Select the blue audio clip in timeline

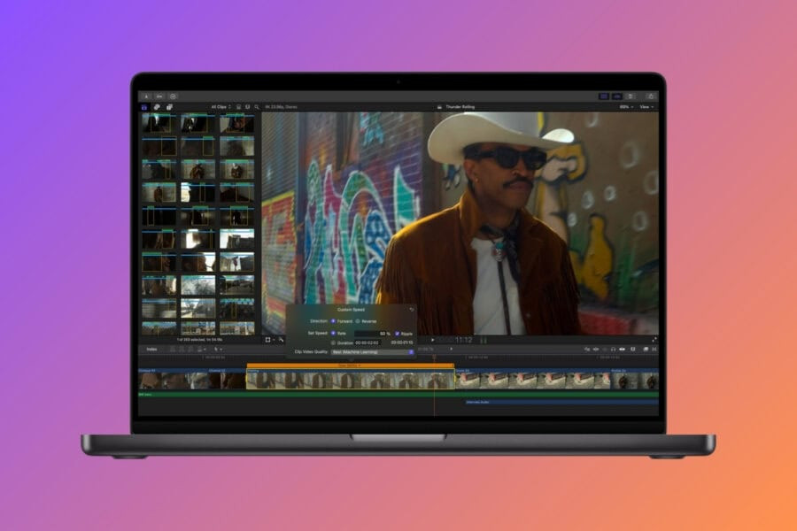coord(561,402)
